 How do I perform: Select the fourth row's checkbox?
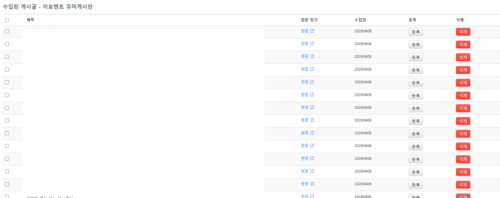pos(7,70)
